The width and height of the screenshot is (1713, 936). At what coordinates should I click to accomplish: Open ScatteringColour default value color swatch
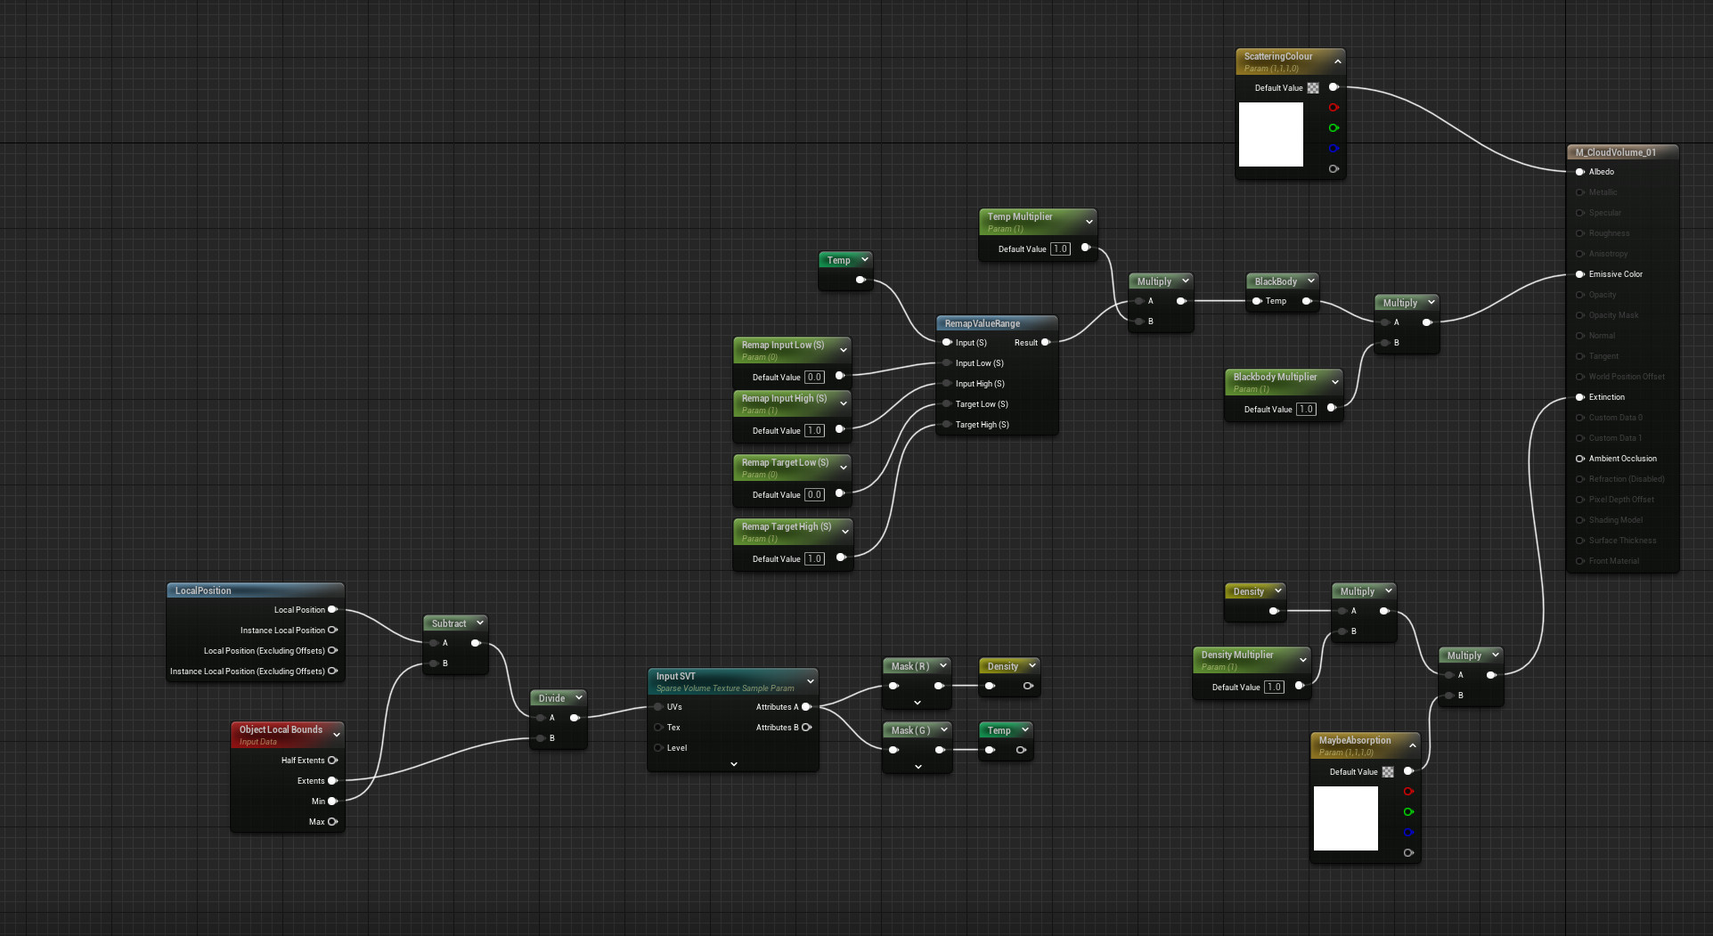point(1313,88)
